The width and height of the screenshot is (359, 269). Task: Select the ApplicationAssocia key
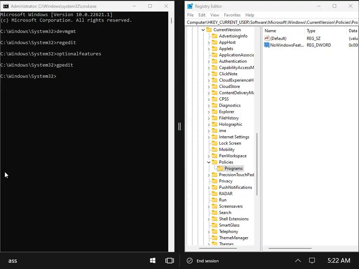tap(236, 55)
